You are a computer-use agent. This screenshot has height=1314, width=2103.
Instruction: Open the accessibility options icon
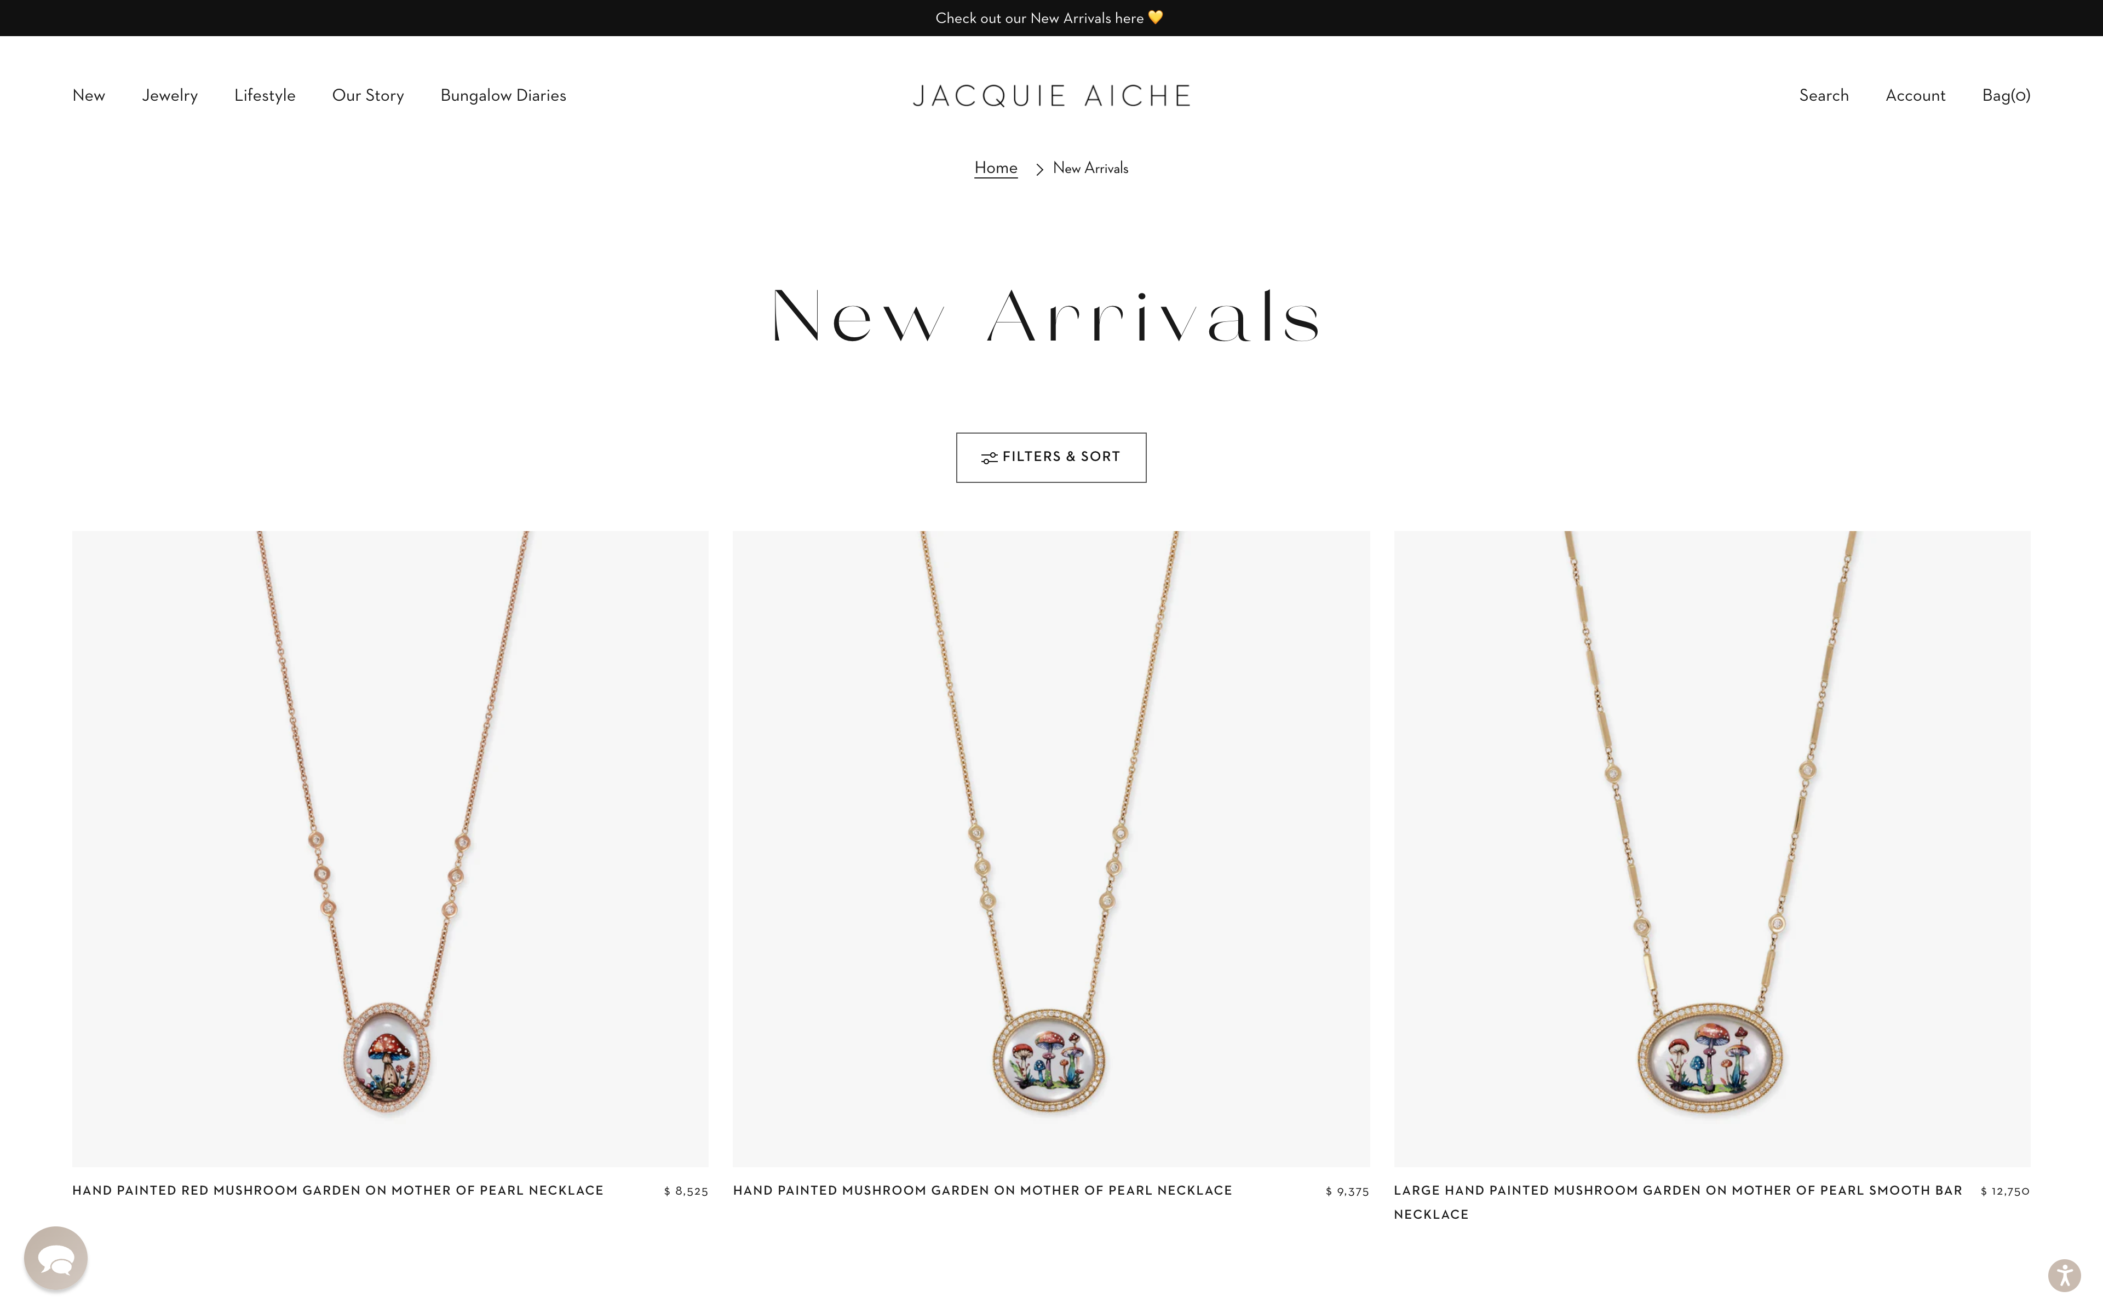click(x=2064, y=1276)
